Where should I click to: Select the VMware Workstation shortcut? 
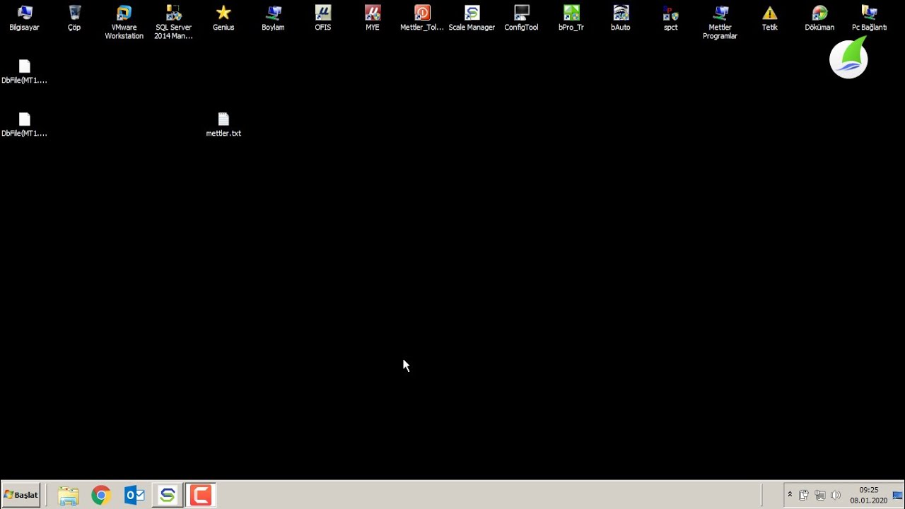pos(124,22)
